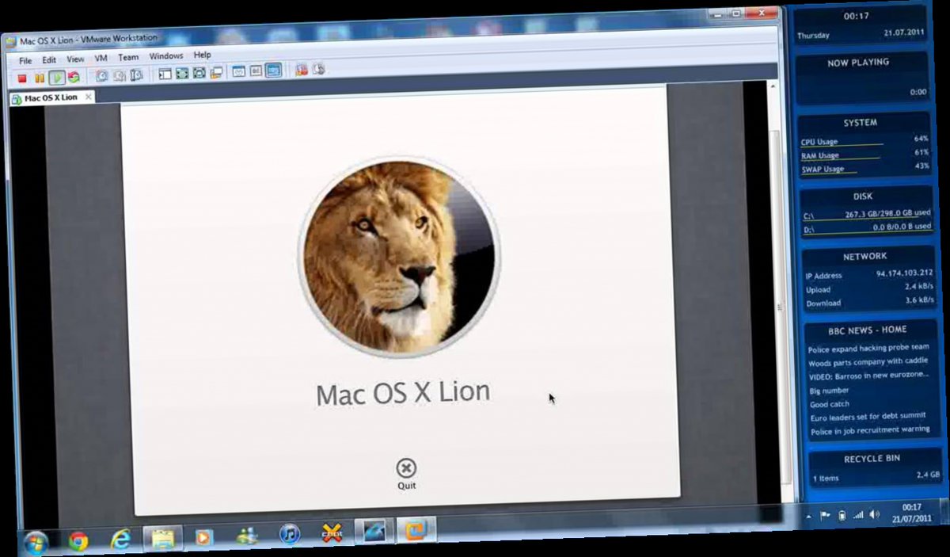Image resolution: width=950 pixels, height=557 pixels.
Task: Revert VM to previous snapshot icon
Action: coord(120,76)
